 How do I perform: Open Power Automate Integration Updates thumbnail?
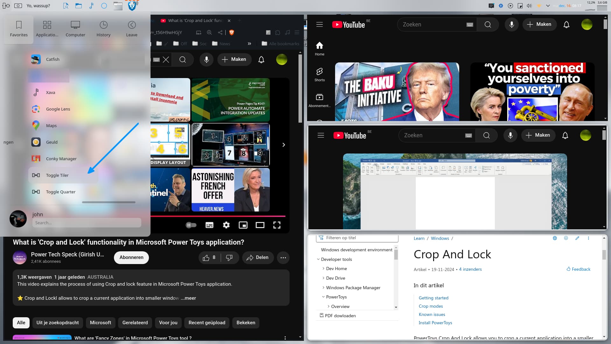click(x=231, y=100)
